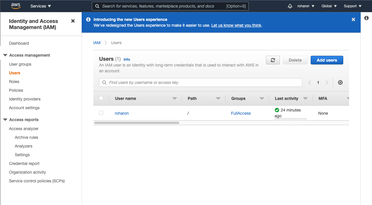Collapse the Access management section
This screenshot has height=205, width=372.
tap(5, 55)
